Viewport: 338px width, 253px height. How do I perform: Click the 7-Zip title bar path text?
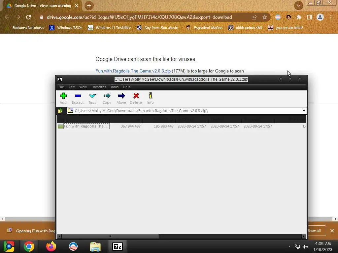[x=181, y=79]
